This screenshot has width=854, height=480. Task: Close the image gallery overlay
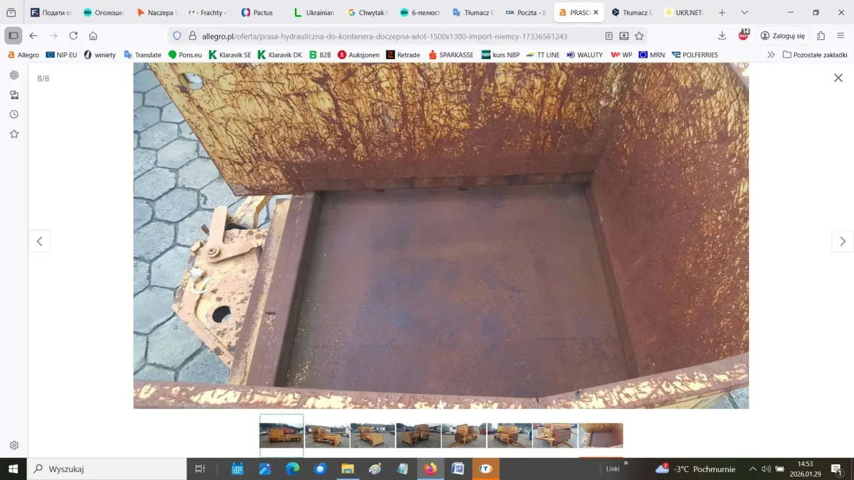tap(838, 78)
